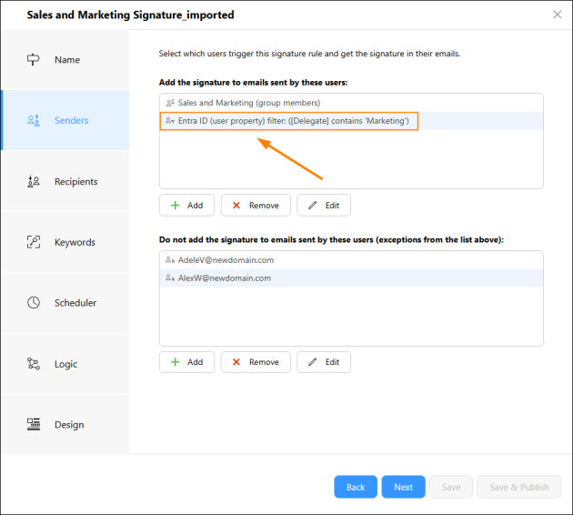Click the Recipients icon in sidebar
This screenshot has height=515, width=573.
click(x=34, y=181)
